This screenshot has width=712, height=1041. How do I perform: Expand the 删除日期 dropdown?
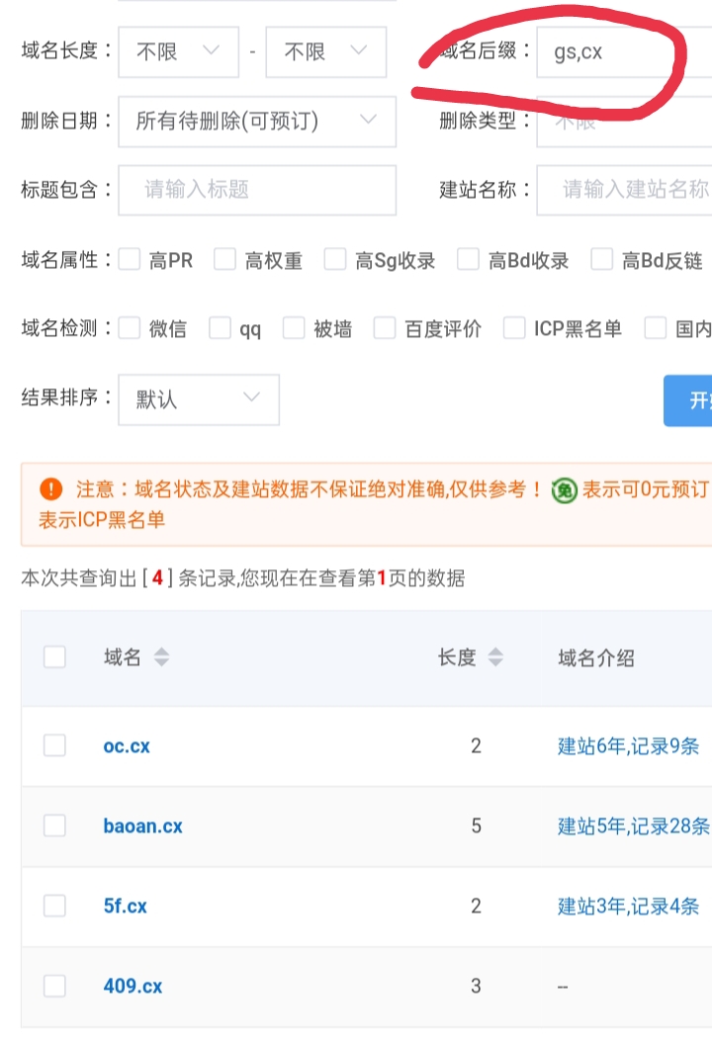256,122
